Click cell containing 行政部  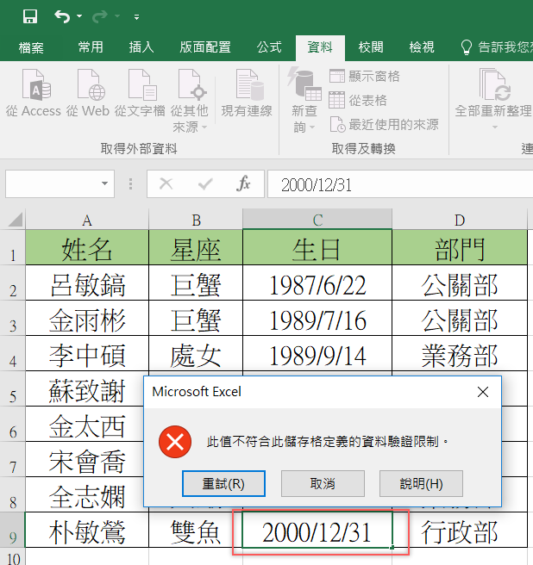point(460,531)
